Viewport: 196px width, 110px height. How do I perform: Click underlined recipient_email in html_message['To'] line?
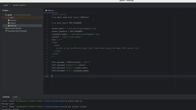point(81,71)
